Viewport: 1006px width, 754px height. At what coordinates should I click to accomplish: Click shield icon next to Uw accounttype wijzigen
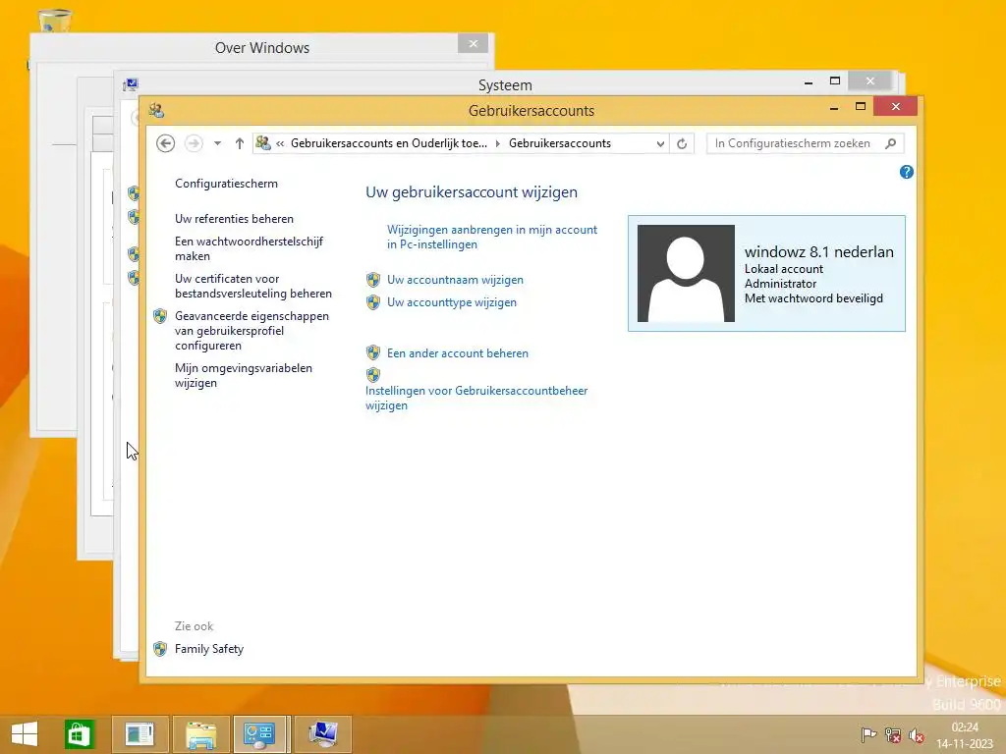pos(373,302)
